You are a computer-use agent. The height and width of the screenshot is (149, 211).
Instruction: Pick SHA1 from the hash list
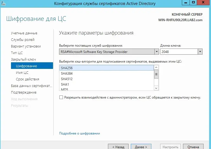click(106, 85)
